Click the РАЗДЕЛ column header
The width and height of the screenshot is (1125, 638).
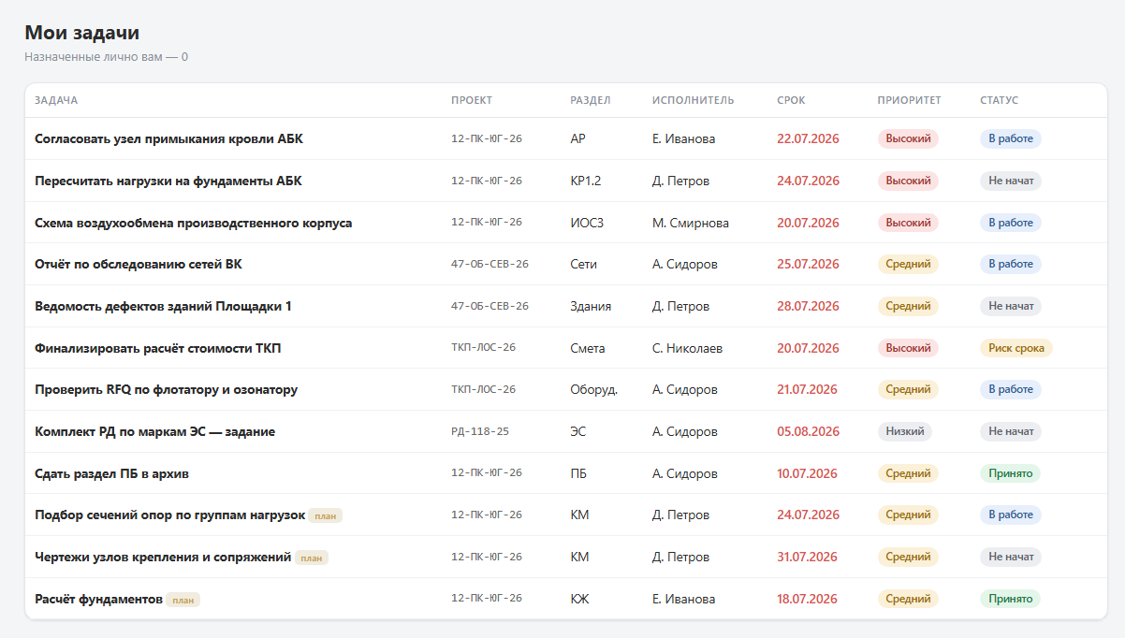tap(591, 100)
